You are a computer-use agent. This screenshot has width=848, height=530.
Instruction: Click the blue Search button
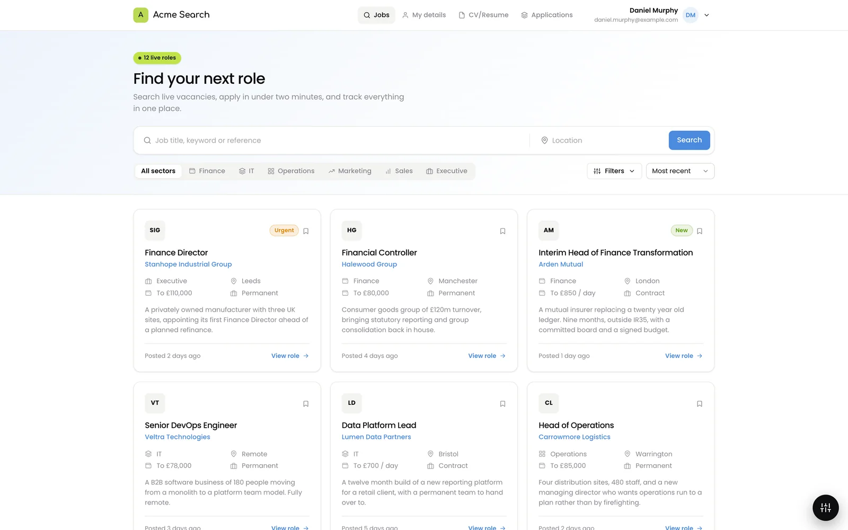[689, 140]
